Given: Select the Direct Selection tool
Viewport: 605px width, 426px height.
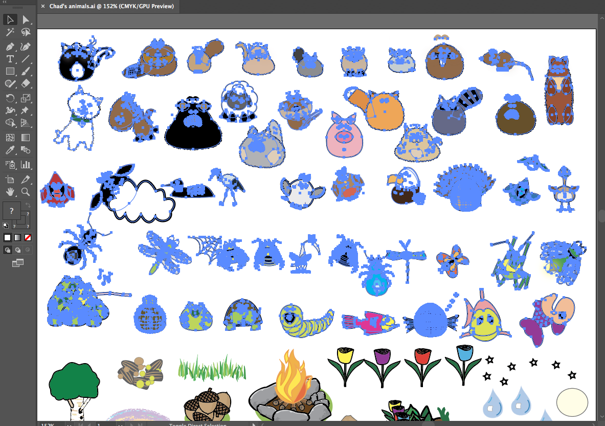Looking at the screenshot, I should (x=27, y=19).
